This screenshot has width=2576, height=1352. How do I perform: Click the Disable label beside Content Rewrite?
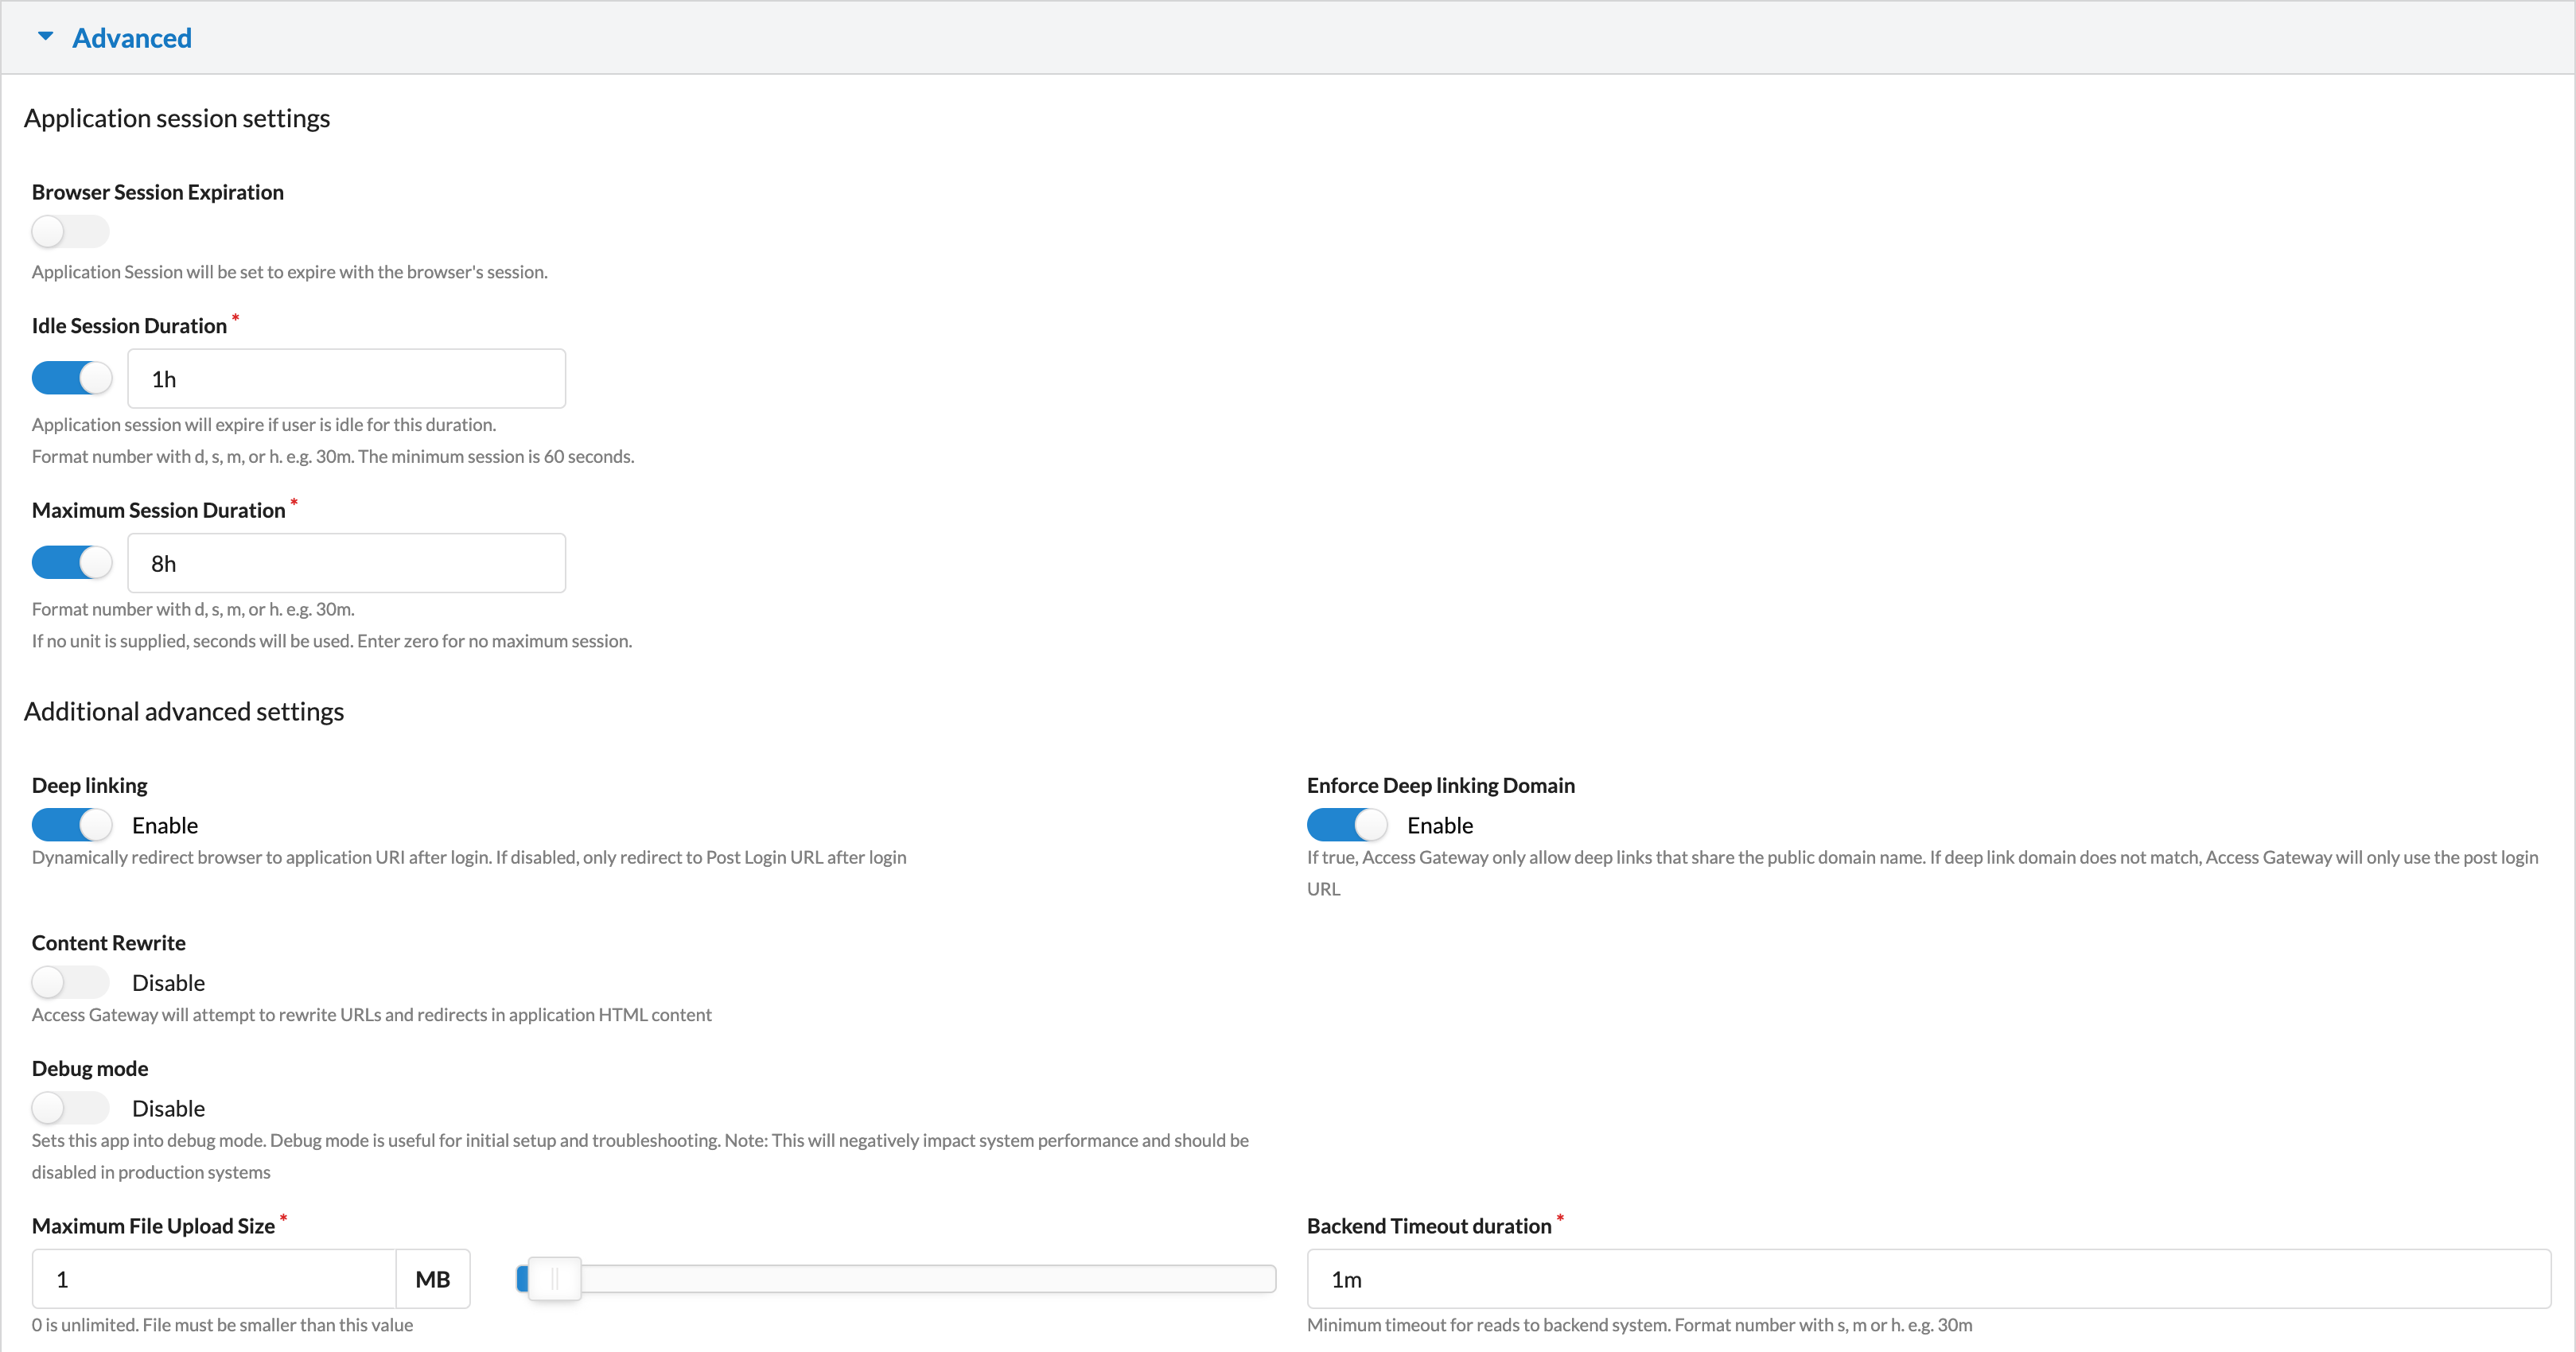coord(168,983)
